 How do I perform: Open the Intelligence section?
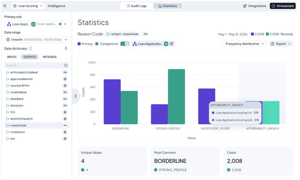pos(56,6)
